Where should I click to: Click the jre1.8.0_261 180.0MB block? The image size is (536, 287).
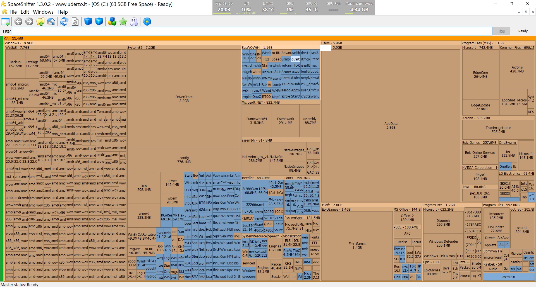(x=480, y=195)
